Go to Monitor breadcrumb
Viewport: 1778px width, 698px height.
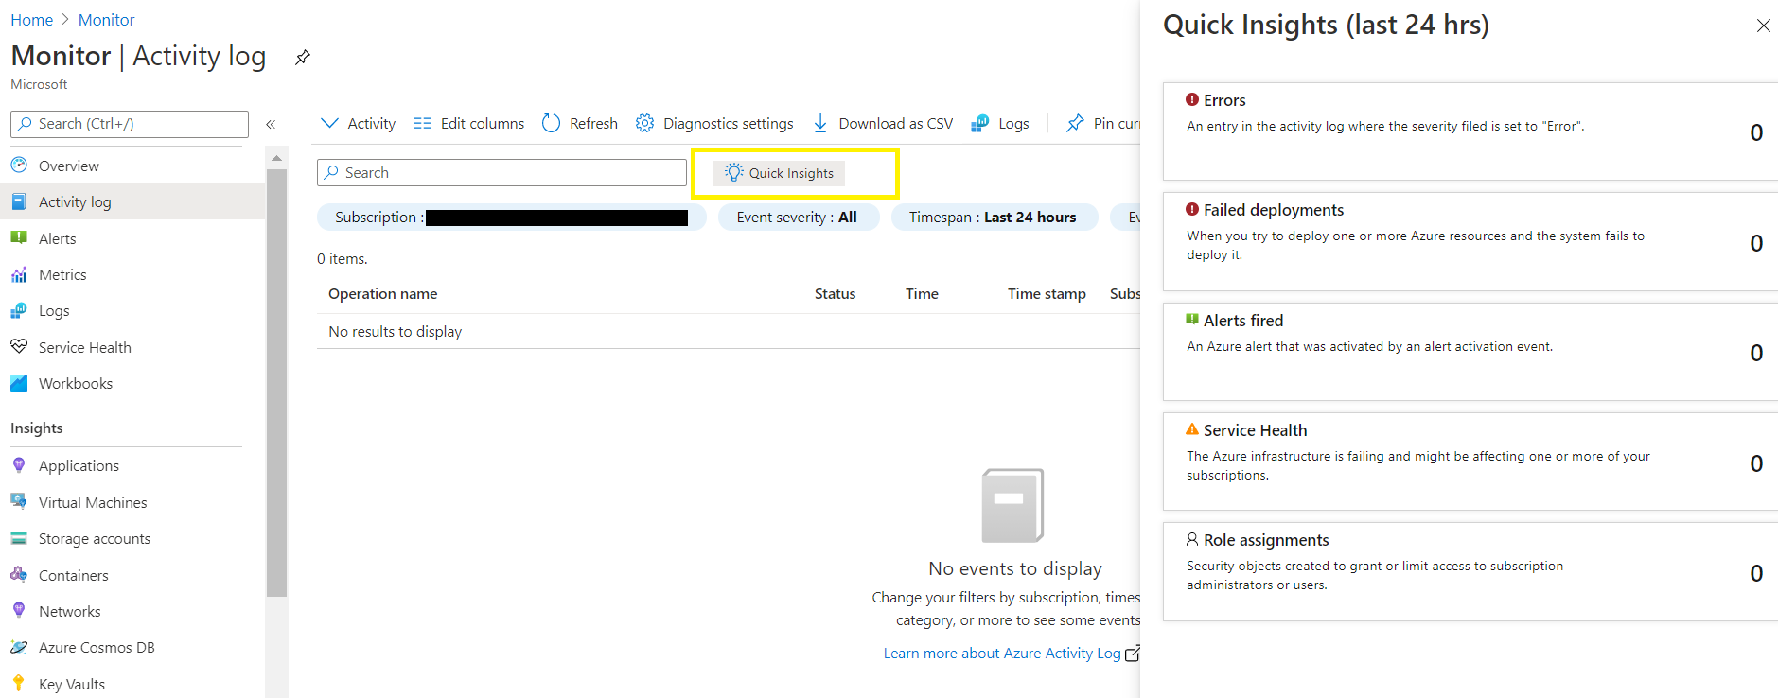coord(106,20)
